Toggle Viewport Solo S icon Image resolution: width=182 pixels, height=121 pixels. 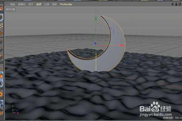(x=1, y=84)
